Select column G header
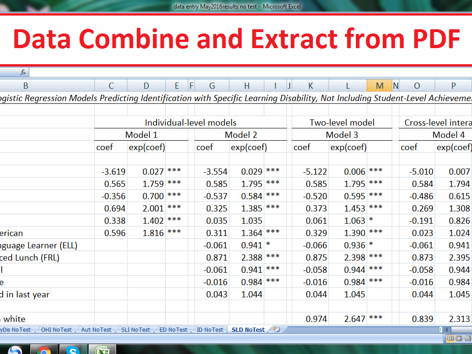The width and height of the screenshot is (472, 354). coord(211,86)
